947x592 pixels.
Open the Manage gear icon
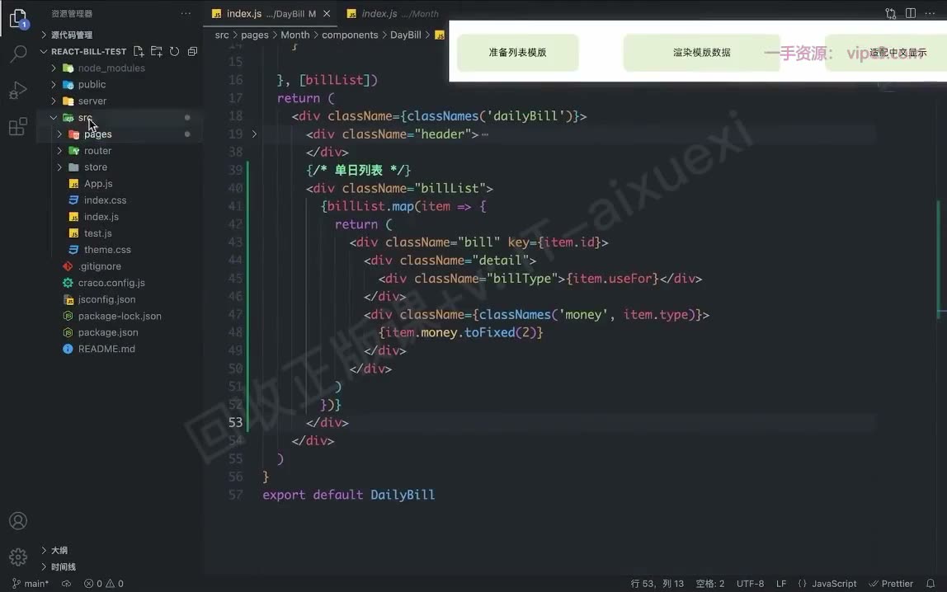(18, 557)
